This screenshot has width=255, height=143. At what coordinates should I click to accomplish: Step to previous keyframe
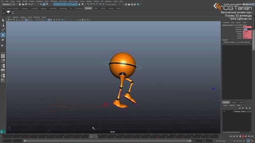coord(237,136)
